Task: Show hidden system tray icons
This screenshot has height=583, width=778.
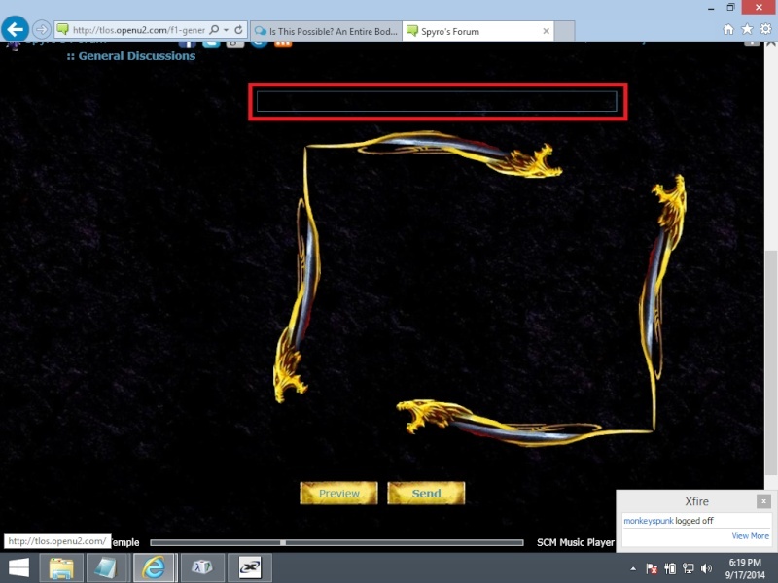Action: (x=633, y=568)
